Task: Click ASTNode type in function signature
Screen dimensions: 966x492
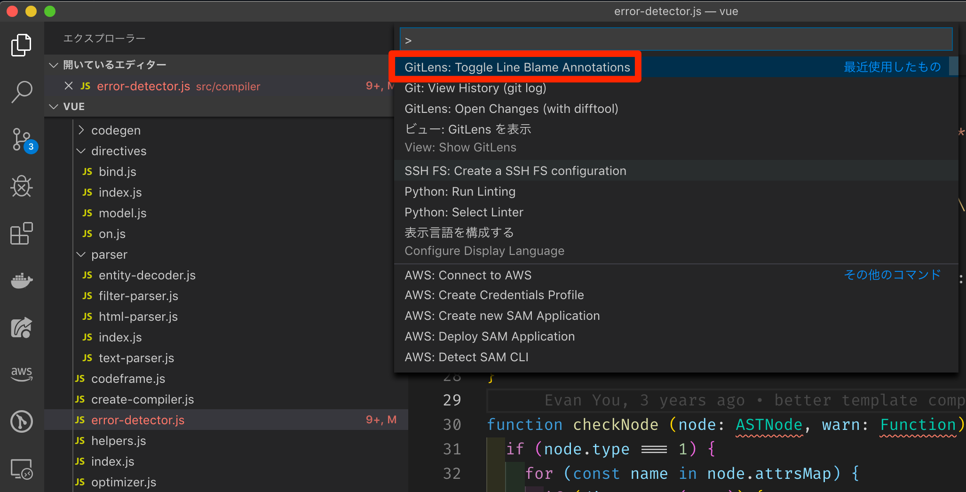Action: coord(769,425)
